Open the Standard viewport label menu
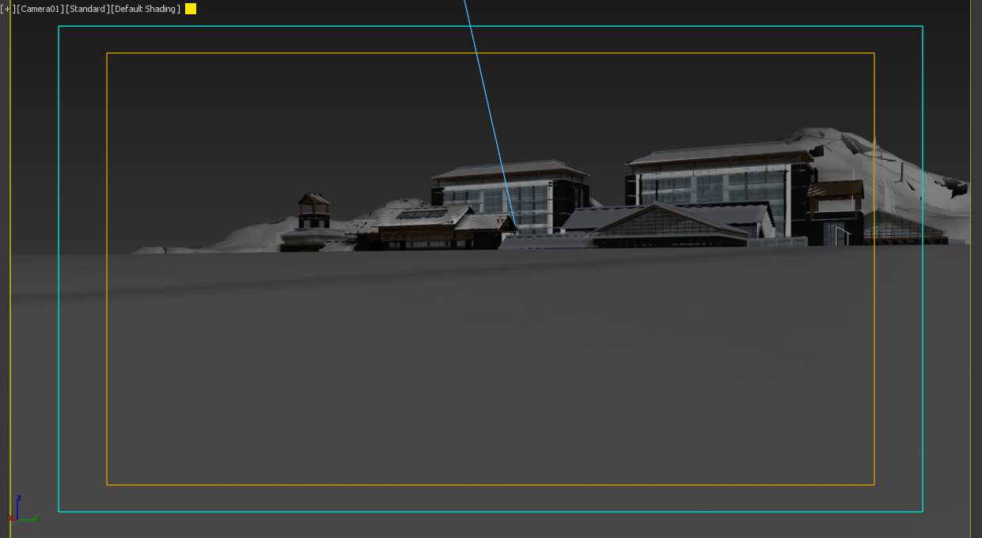982x538 pixels. click(x=87, y=9)
